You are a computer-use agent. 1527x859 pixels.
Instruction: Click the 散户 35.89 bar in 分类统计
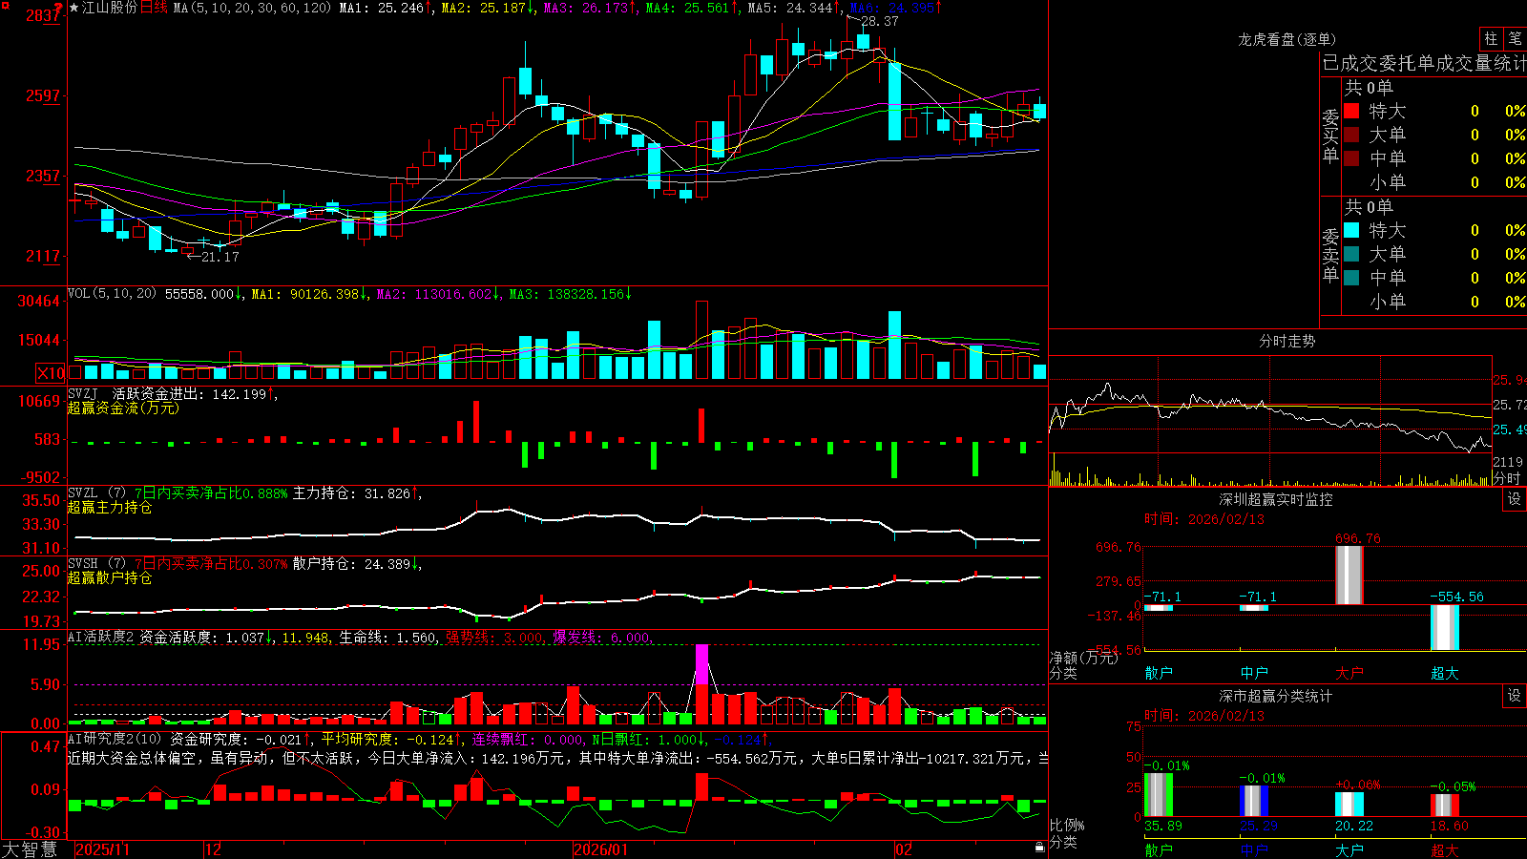[1158, 795]
